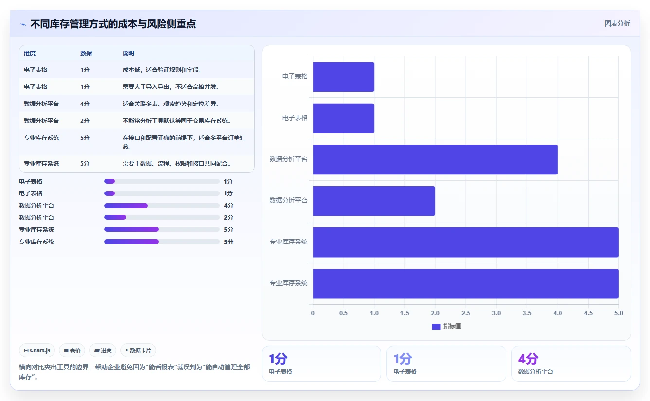Select the 进度 tag
The width and height of the screenshot is (650, 401).
pos(103,350)
